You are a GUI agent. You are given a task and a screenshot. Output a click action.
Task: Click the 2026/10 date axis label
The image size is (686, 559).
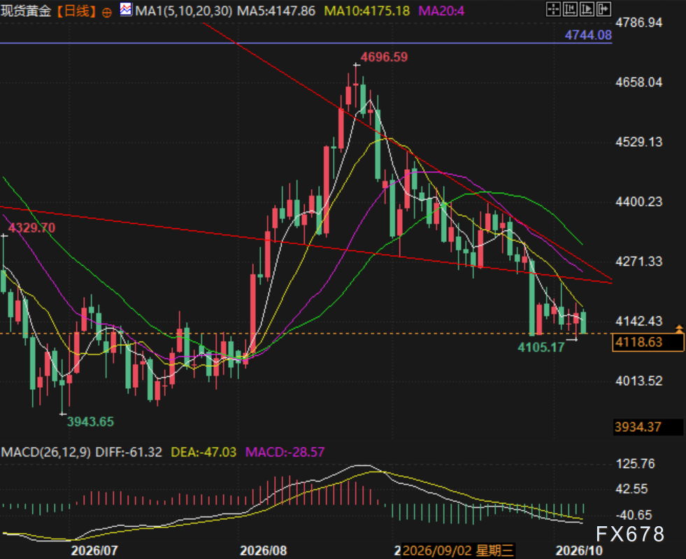pyautogui.click(x=579, y=550)
